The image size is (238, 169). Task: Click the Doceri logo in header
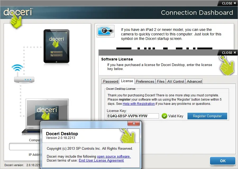[x=18, y=18]
